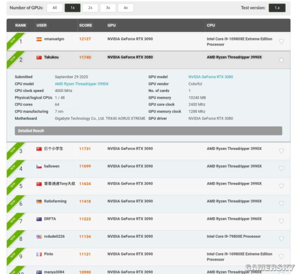Click the US flag beside rcdude0226

pos(39,237)
